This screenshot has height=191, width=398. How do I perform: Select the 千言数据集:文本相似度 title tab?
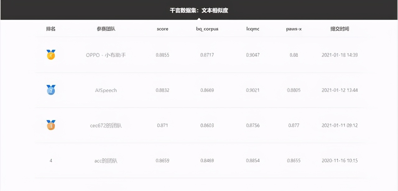click(x=199, y=10)
